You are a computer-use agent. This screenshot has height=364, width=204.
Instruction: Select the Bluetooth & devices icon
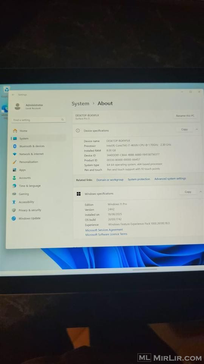pyautogui.click(x=15, y=146)
